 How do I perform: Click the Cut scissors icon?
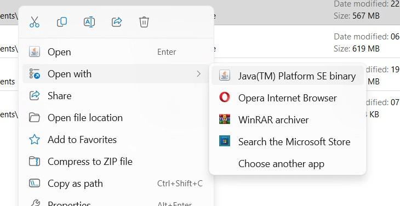click(x=35, y=22)
